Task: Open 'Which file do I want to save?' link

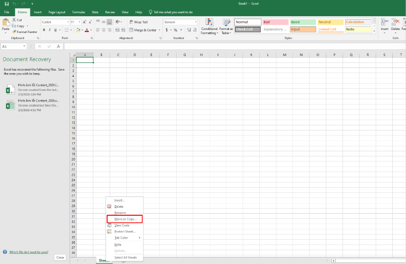Action: click(29, 252)
